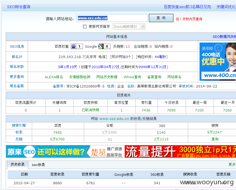Click the domain age 5年1月19天 link
The height and width of the screenshot is (190, 236).
pyautogui.click(x=68, y=67)
